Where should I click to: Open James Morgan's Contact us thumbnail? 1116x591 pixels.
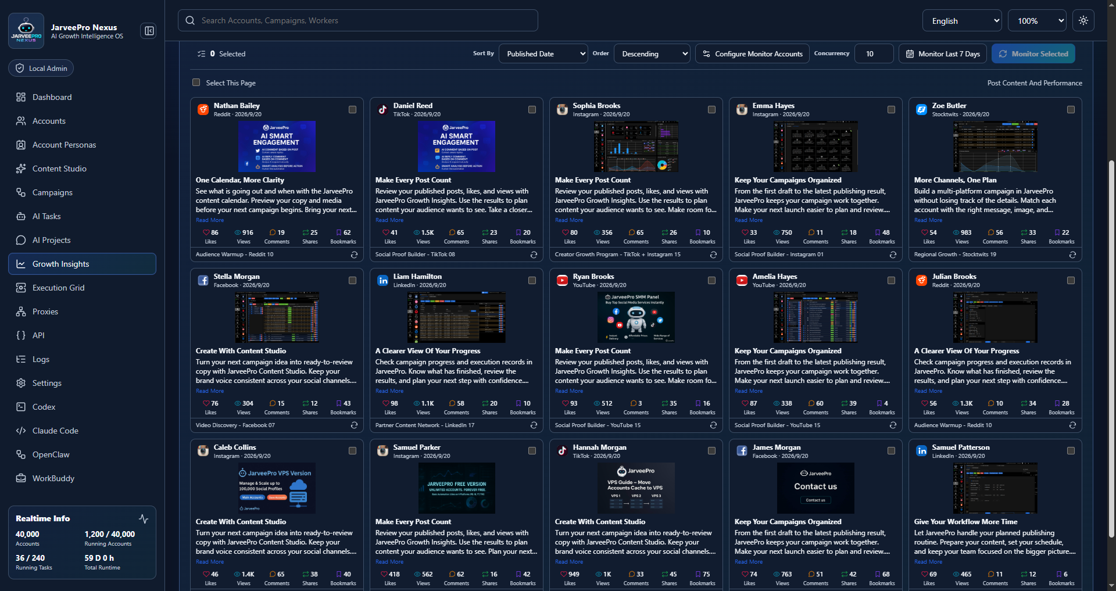pos(815,488)
